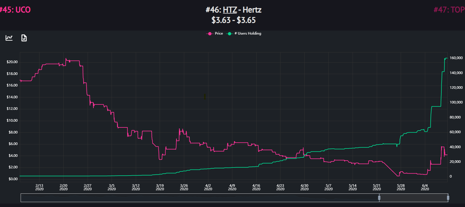Click the $14.00 price axis label
This screenshot has width=465, height=207.
pos(12,97)
